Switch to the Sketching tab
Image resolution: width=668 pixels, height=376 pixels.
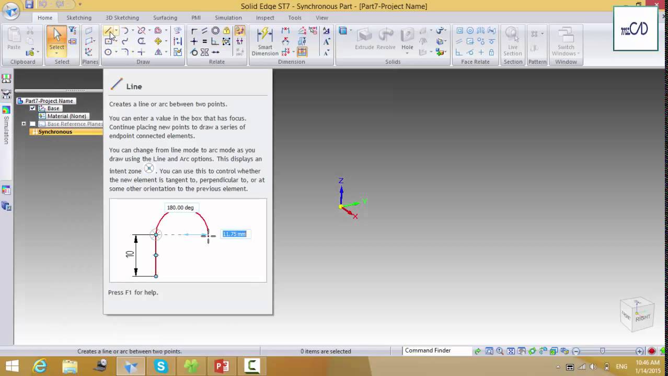79,18
